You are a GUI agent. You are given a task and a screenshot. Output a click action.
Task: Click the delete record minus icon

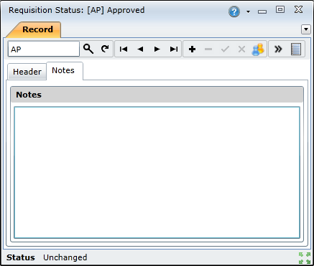coord(208,49)
